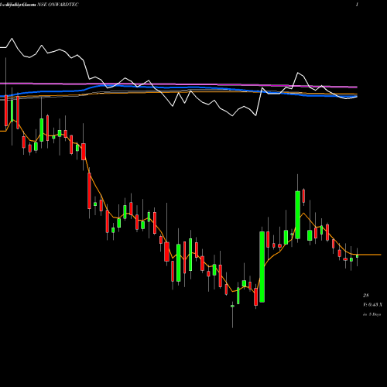Click the "in 5 Days" label
This screenshot has height=387, width=387.
click(x=372, y=314)
